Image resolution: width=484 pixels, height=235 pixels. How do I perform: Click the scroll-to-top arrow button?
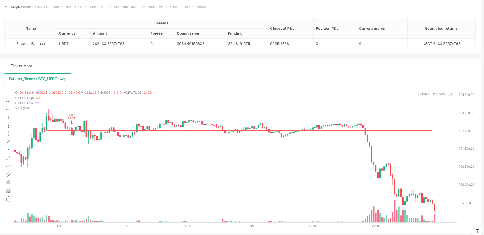477,231
